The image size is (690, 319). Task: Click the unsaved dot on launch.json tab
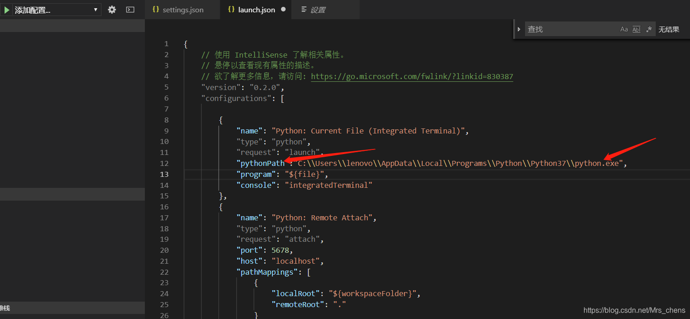click(283, 10)
